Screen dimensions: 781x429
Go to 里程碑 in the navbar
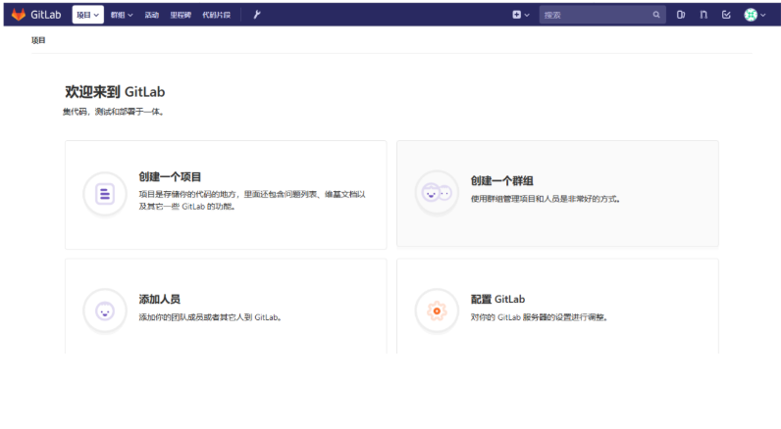tap(181, 15)
